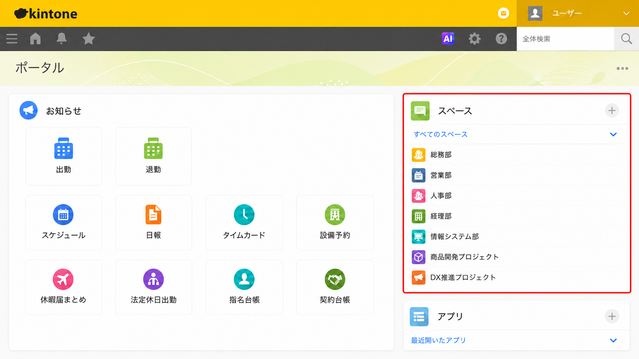Image resolution: width=639 pixels, height=359 pixels.
Task: Open the 退勤 app tile
Action: point(153,156)
